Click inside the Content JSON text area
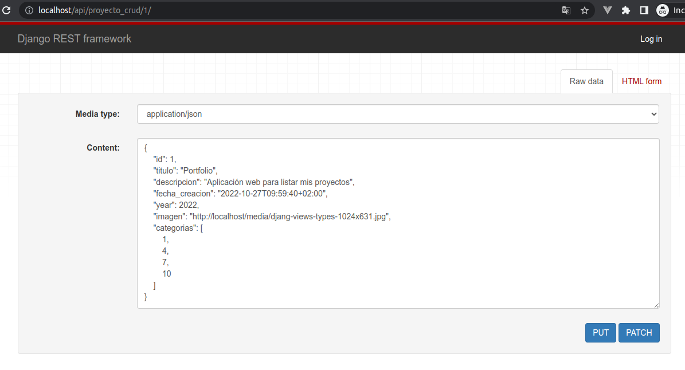This screenshot has width=685, height=370. (398, 229)
